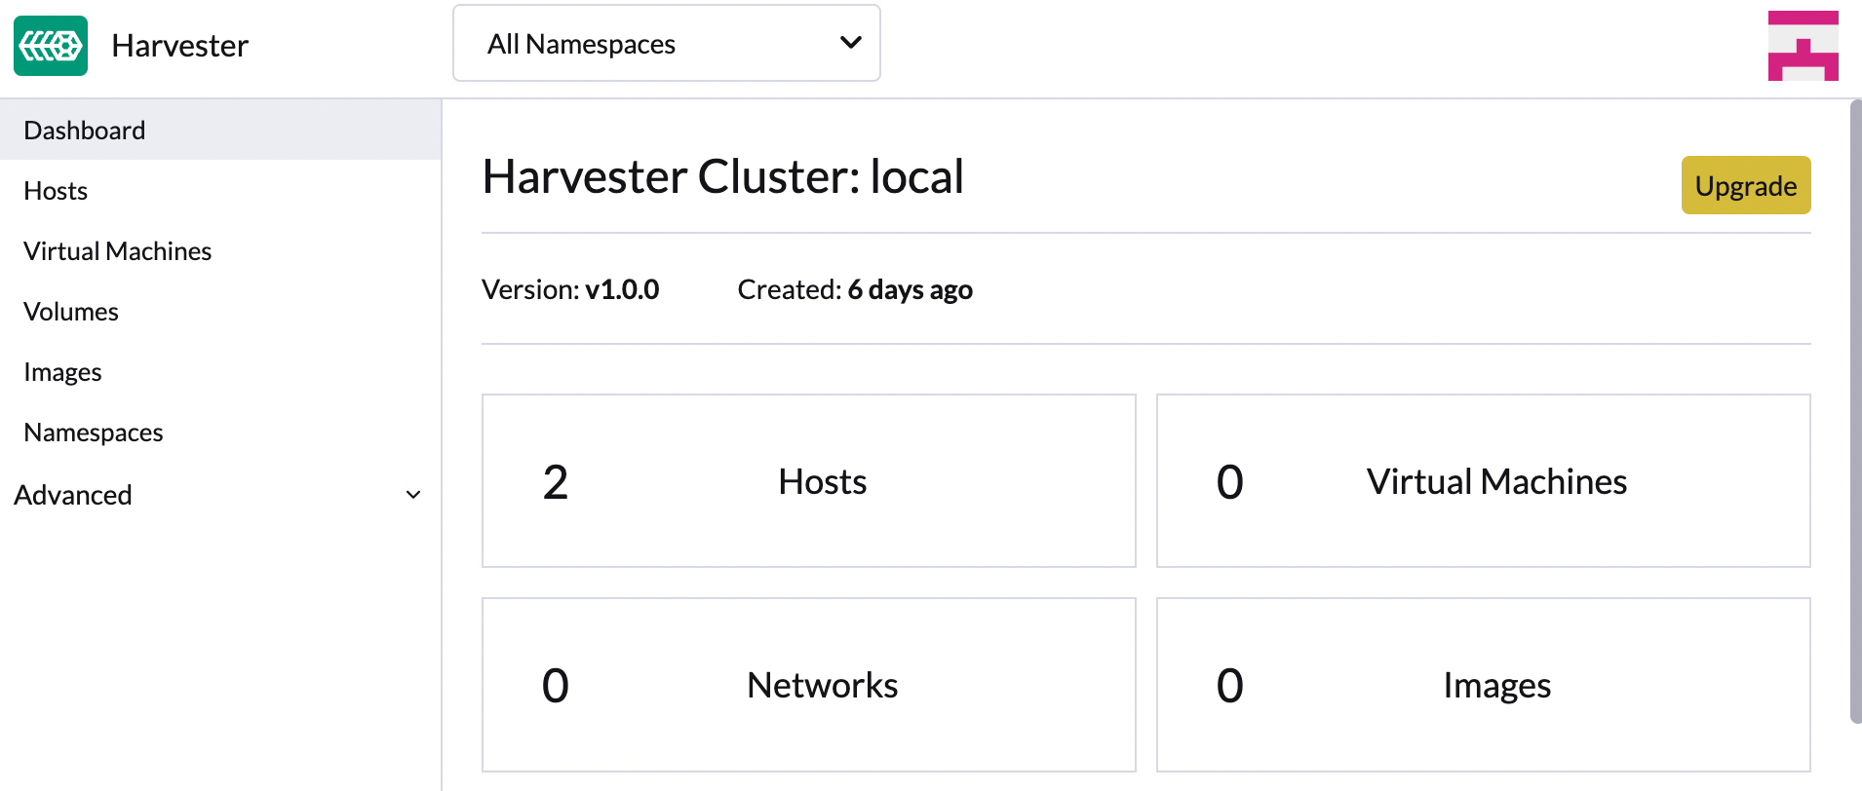The height and width of the screenshot is (791, 1862).
Task: Open the Virtual Machines summary card
Action: (1483, 481)
